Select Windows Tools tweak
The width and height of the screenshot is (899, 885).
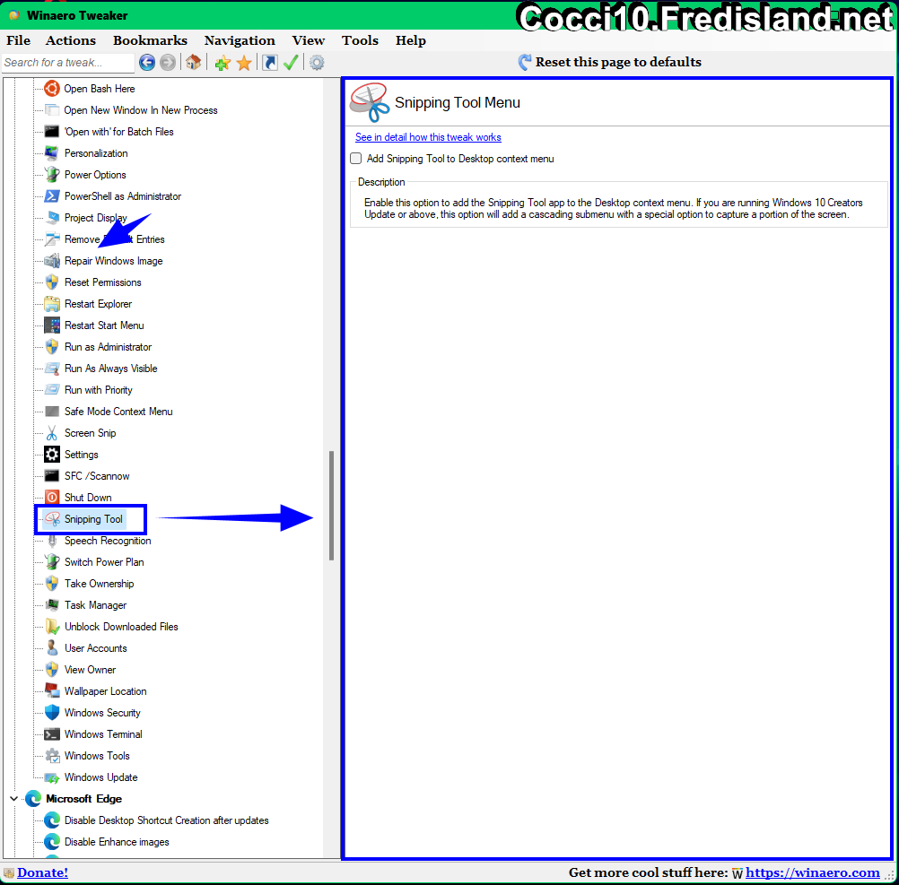point(97,756)
